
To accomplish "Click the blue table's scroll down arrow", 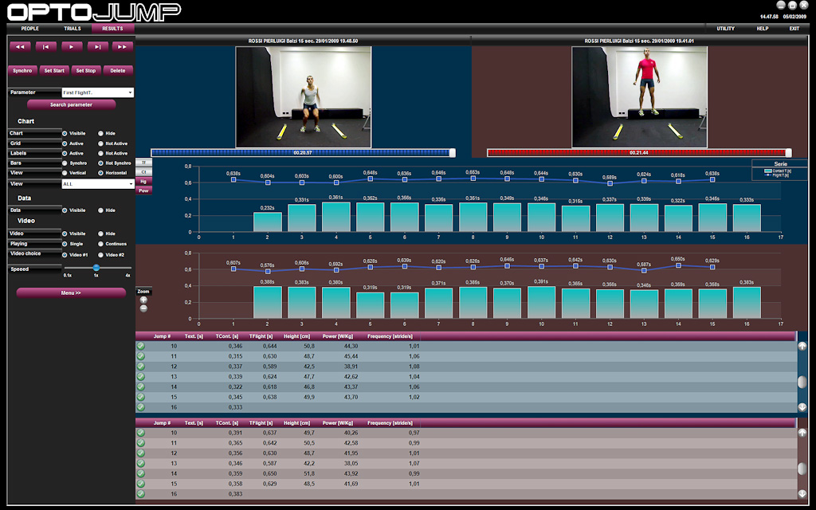I will [802, 407].
